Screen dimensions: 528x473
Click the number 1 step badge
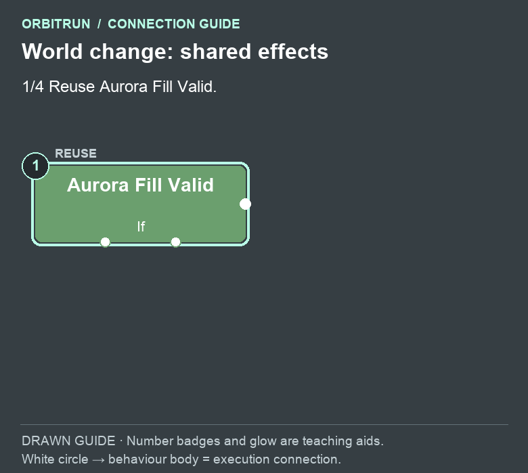click(35, 166)
